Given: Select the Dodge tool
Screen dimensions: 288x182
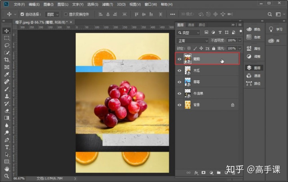Looking at the screenshot, I should coord(7,132).
